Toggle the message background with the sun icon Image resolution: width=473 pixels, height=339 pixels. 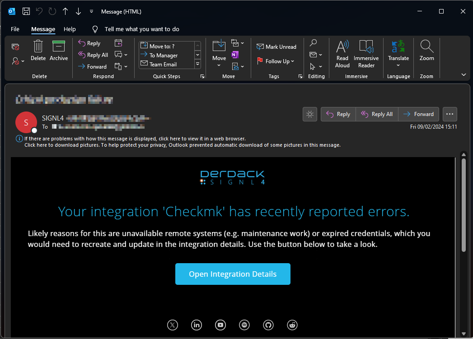310,114
